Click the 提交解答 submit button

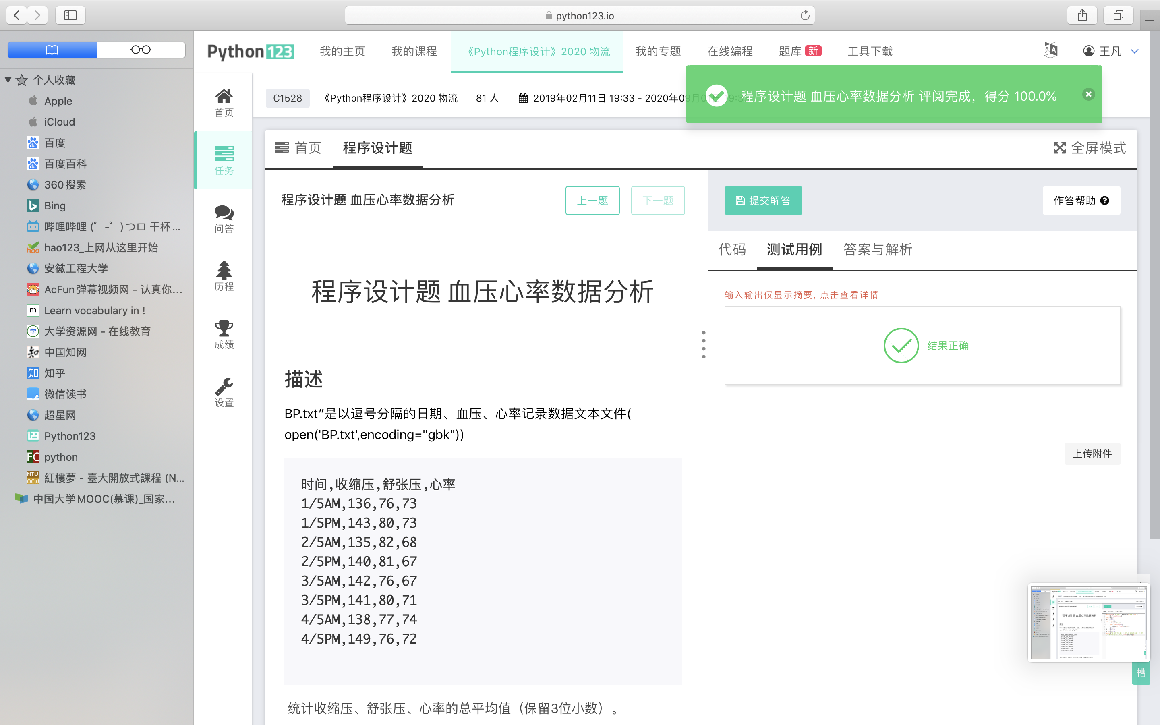(x=762, y=201)
